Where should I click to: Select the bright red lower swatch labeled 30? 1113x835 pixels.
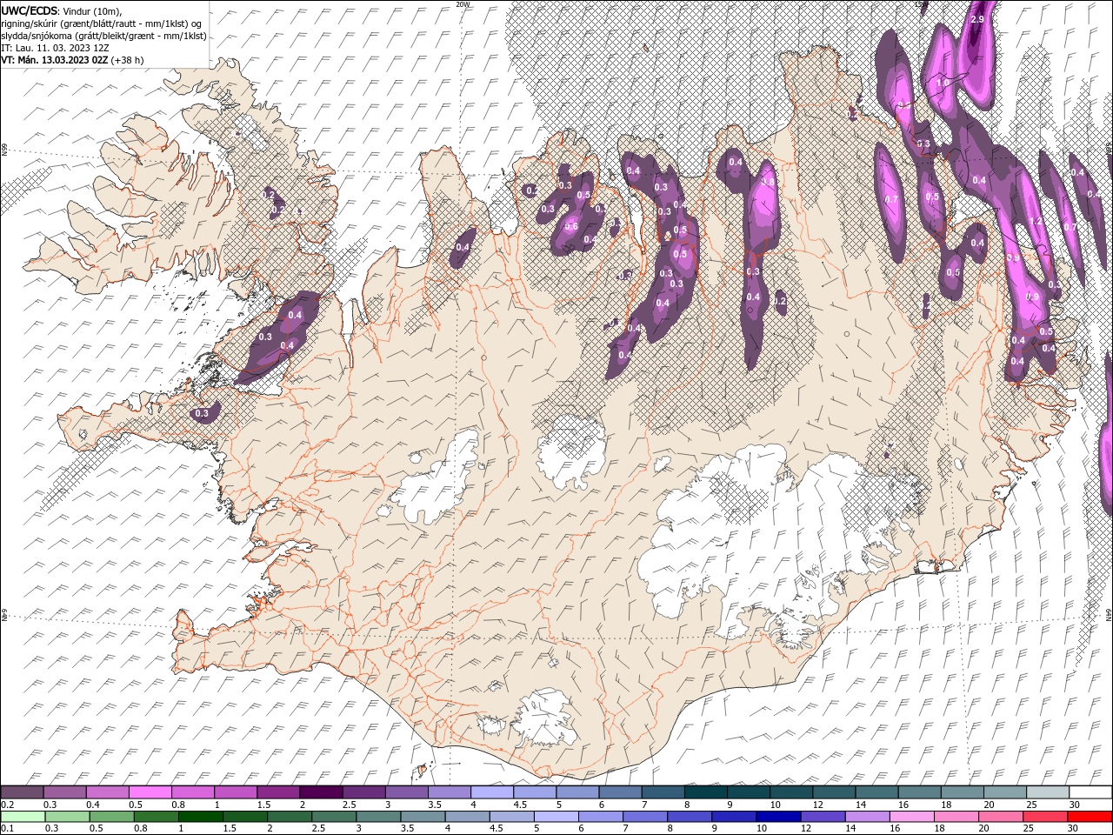pos(1090,816)
